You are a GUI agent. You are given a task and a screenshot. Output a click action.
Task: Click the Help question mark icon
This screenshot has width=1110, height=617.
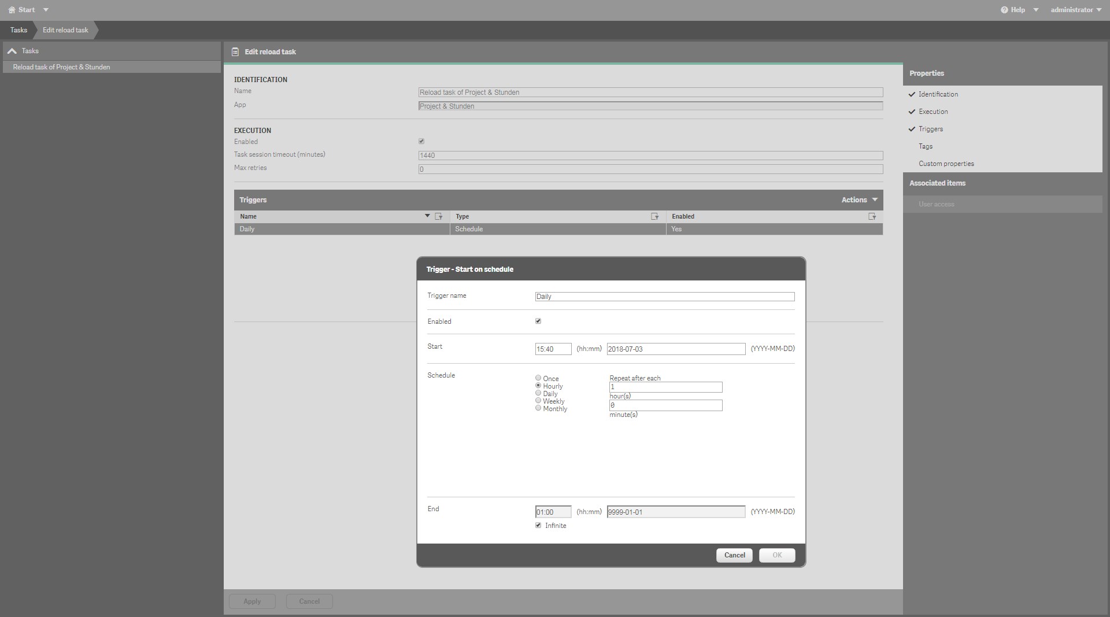tap(1004, 10)
